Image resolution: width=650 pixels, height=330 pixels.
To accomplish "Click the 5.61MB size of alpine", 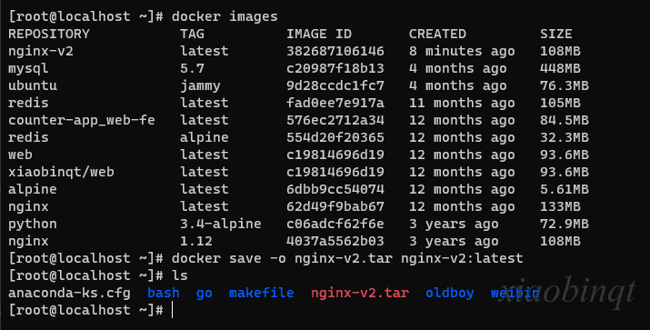I will 564,189.
